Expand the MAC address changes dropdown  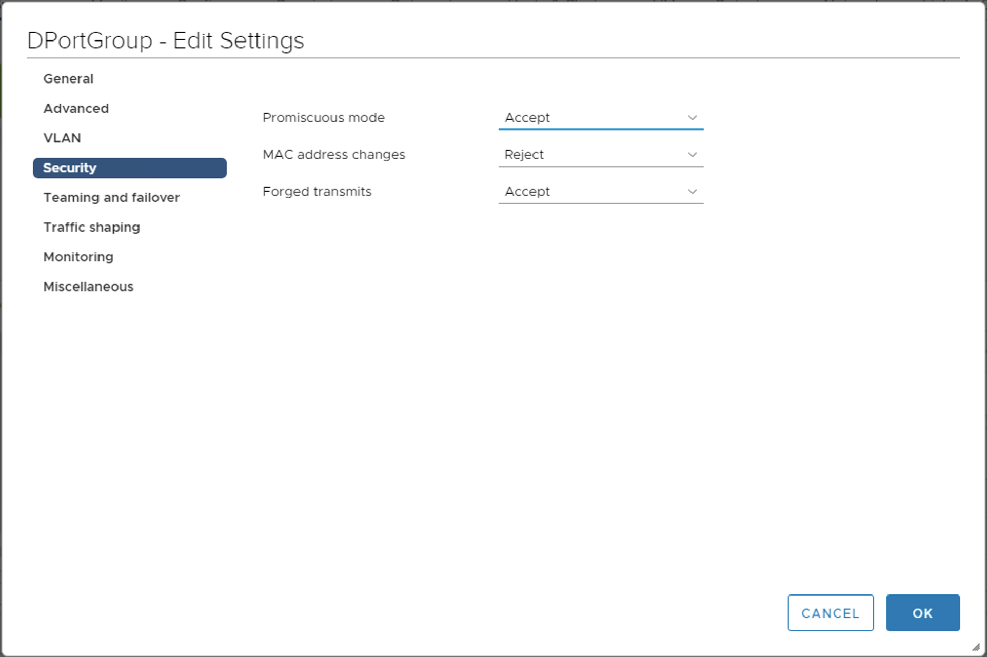coord(600,154)
